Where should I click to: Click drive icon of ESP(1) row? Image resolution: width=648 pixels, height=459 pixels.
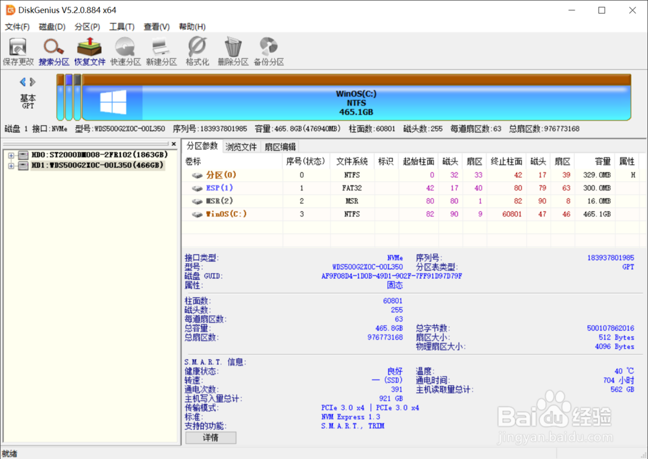click(x=197, y=188)
